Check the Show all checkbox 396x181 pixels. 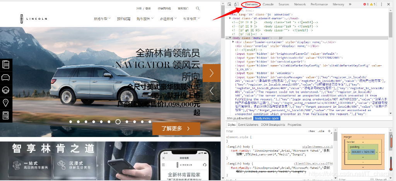point(372,179)
